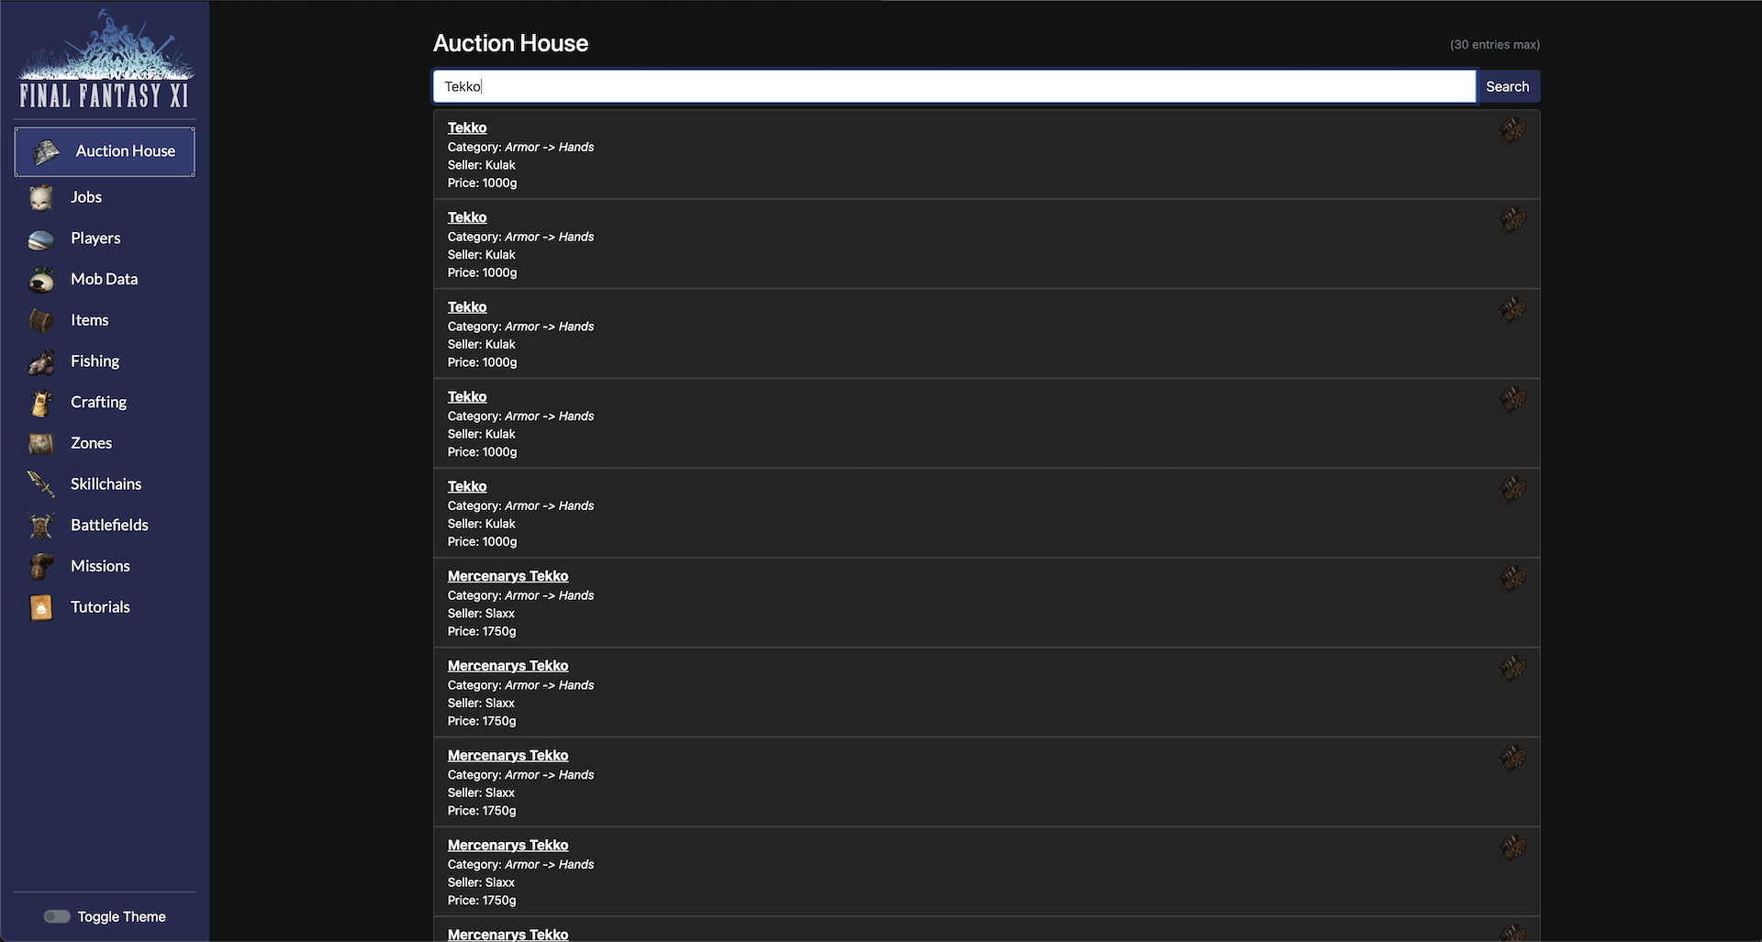Viewport: 1762px width, 942px height.
Task: Switch the Toggle Theme switch
Action: point(57,916)
